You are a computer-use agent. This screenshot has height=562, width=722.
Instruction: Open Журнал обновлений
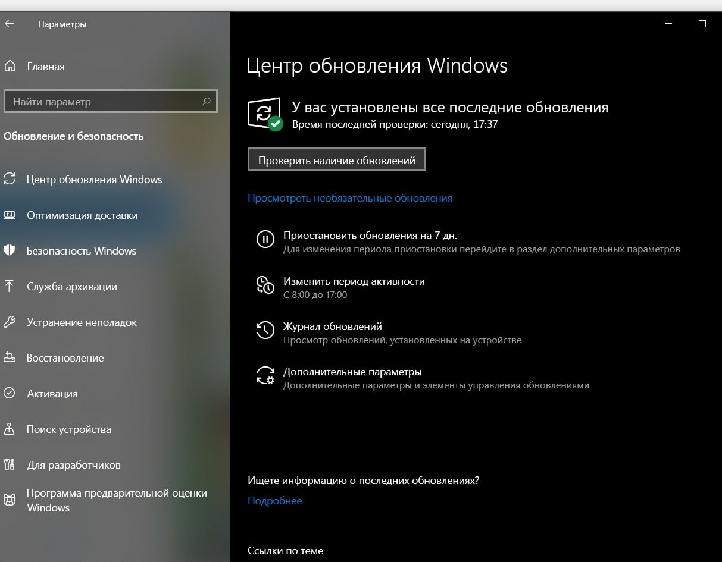tap(333, 326)
